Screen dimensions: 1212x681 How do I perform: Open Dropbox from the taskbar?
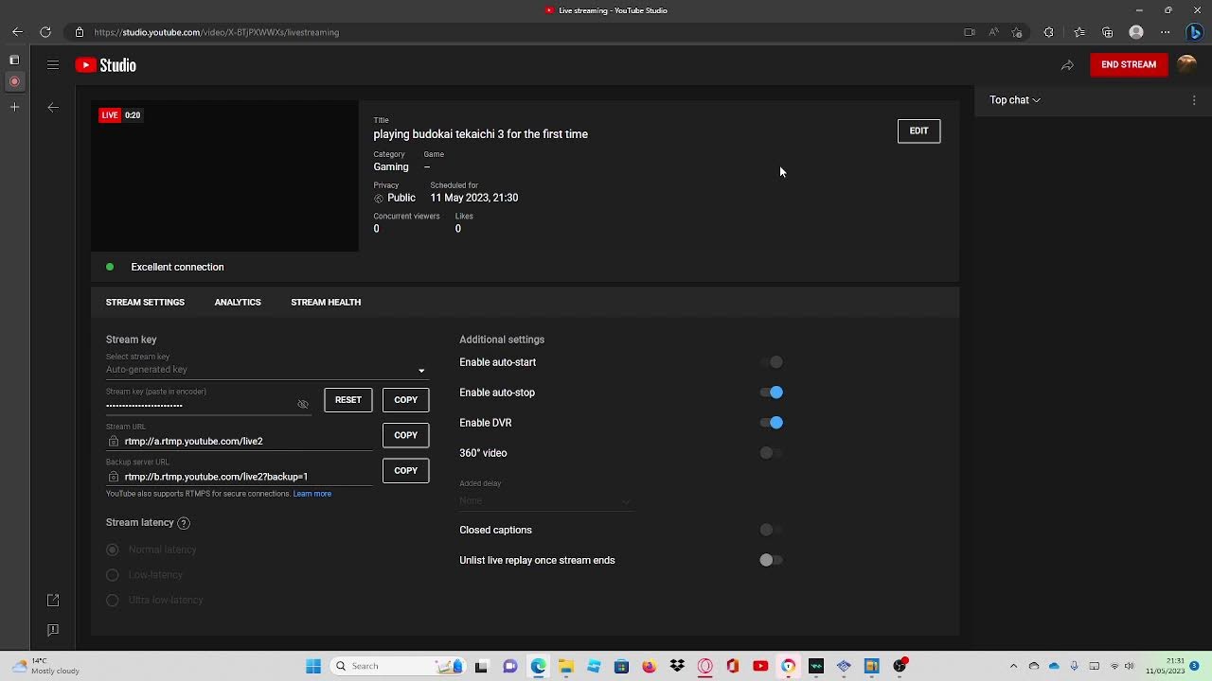click(677, 666)
